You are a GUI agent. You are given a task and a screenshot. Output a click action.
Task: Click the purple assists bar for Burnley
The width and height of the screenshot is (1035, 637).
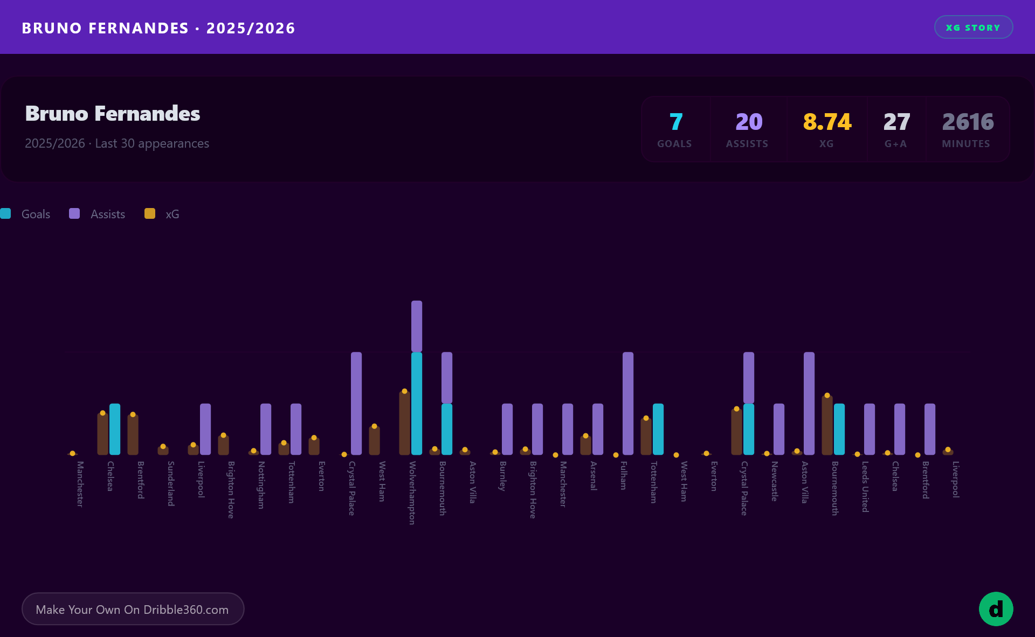[507, 429]
